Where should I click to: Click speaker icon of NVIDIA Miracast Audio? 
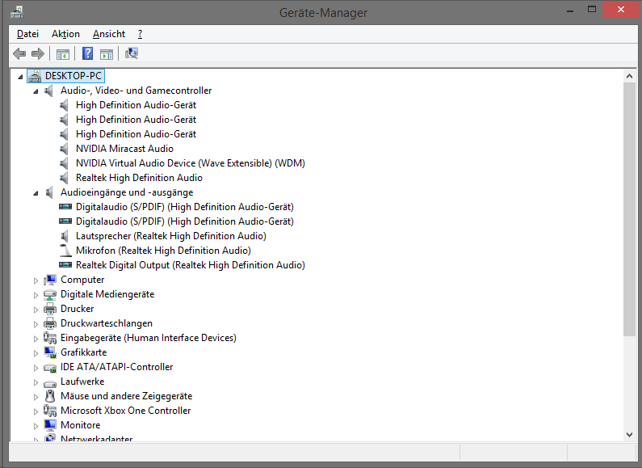pos(64,149)
